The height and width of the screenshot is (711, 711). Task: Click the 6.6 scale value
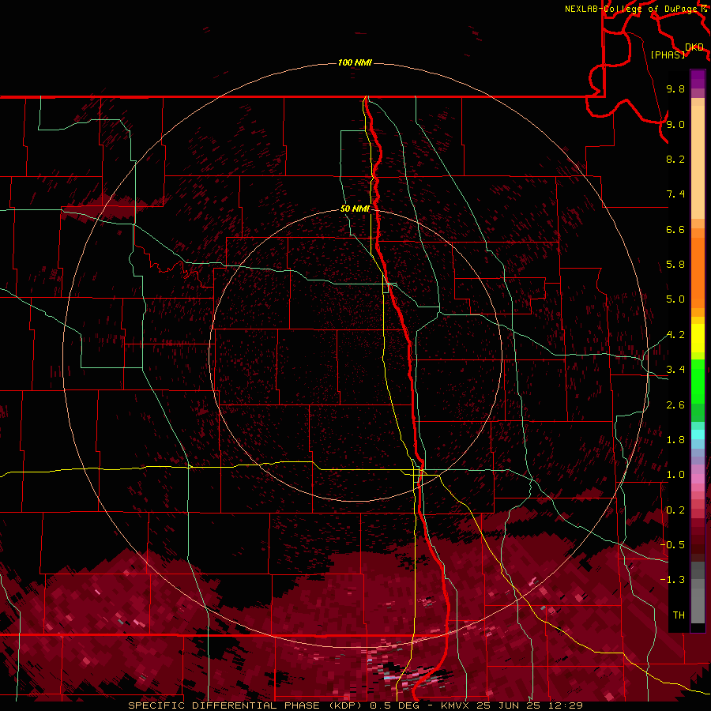point(675,229)
